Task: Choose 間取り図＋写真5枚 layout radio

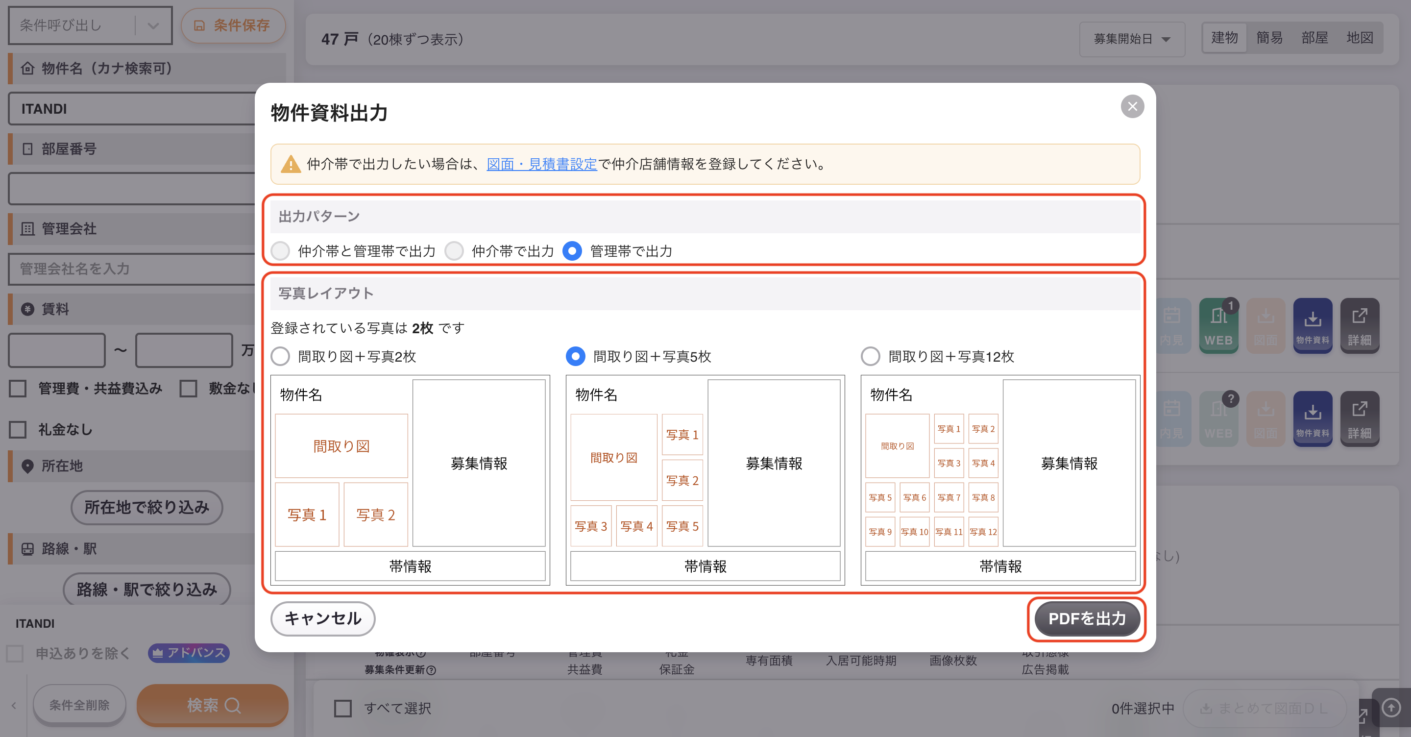Action: point(575,357)
